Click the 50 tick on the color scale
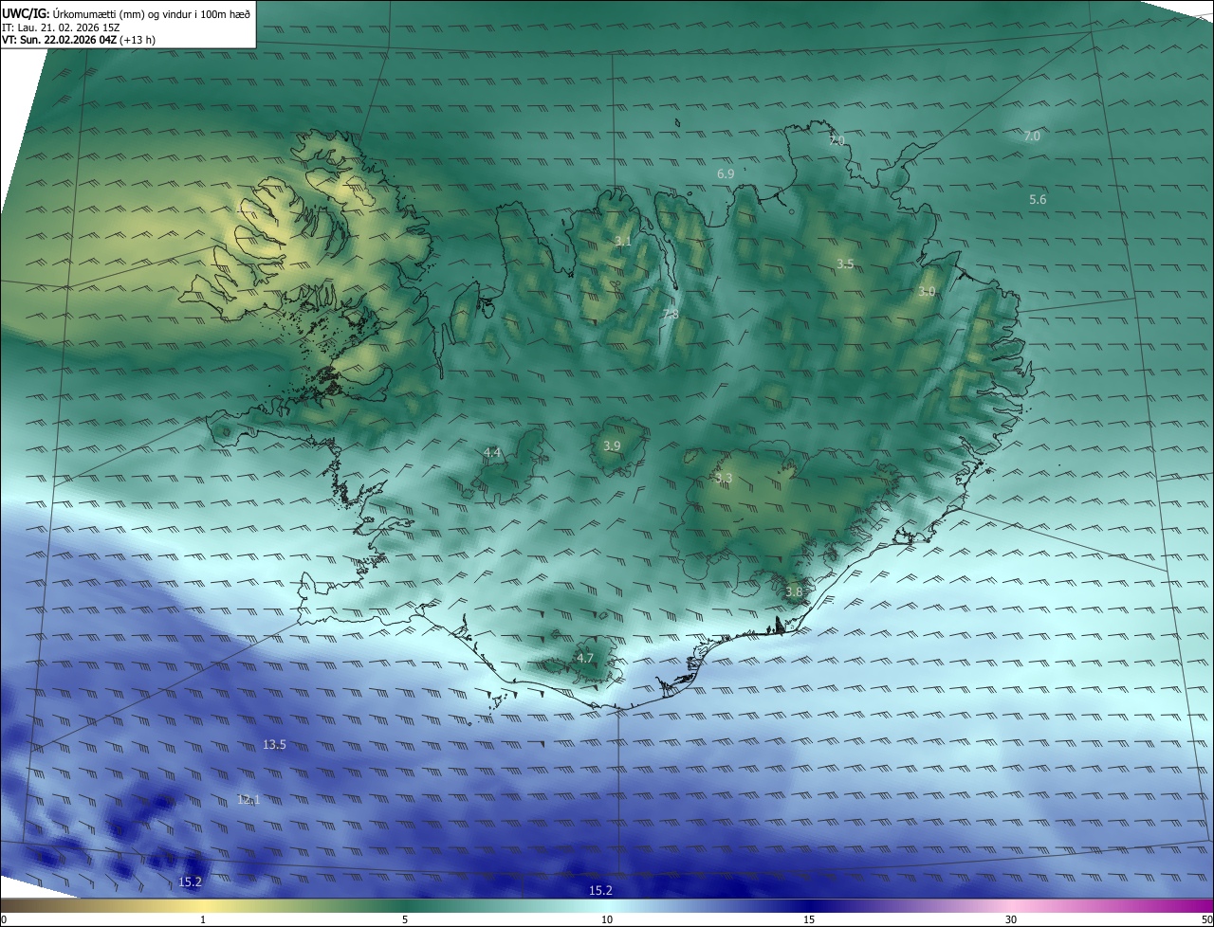Viewport: 1214px width, 927px height. point(1205,919)
